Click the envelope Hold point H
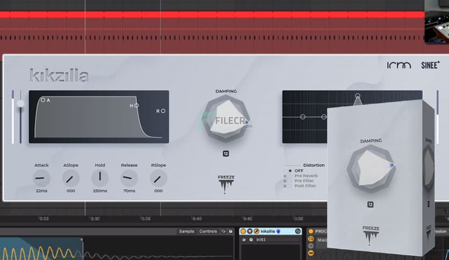 pyautogui.click(x=136, y=105)
